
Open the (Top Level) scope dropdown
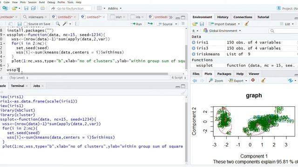19,78
